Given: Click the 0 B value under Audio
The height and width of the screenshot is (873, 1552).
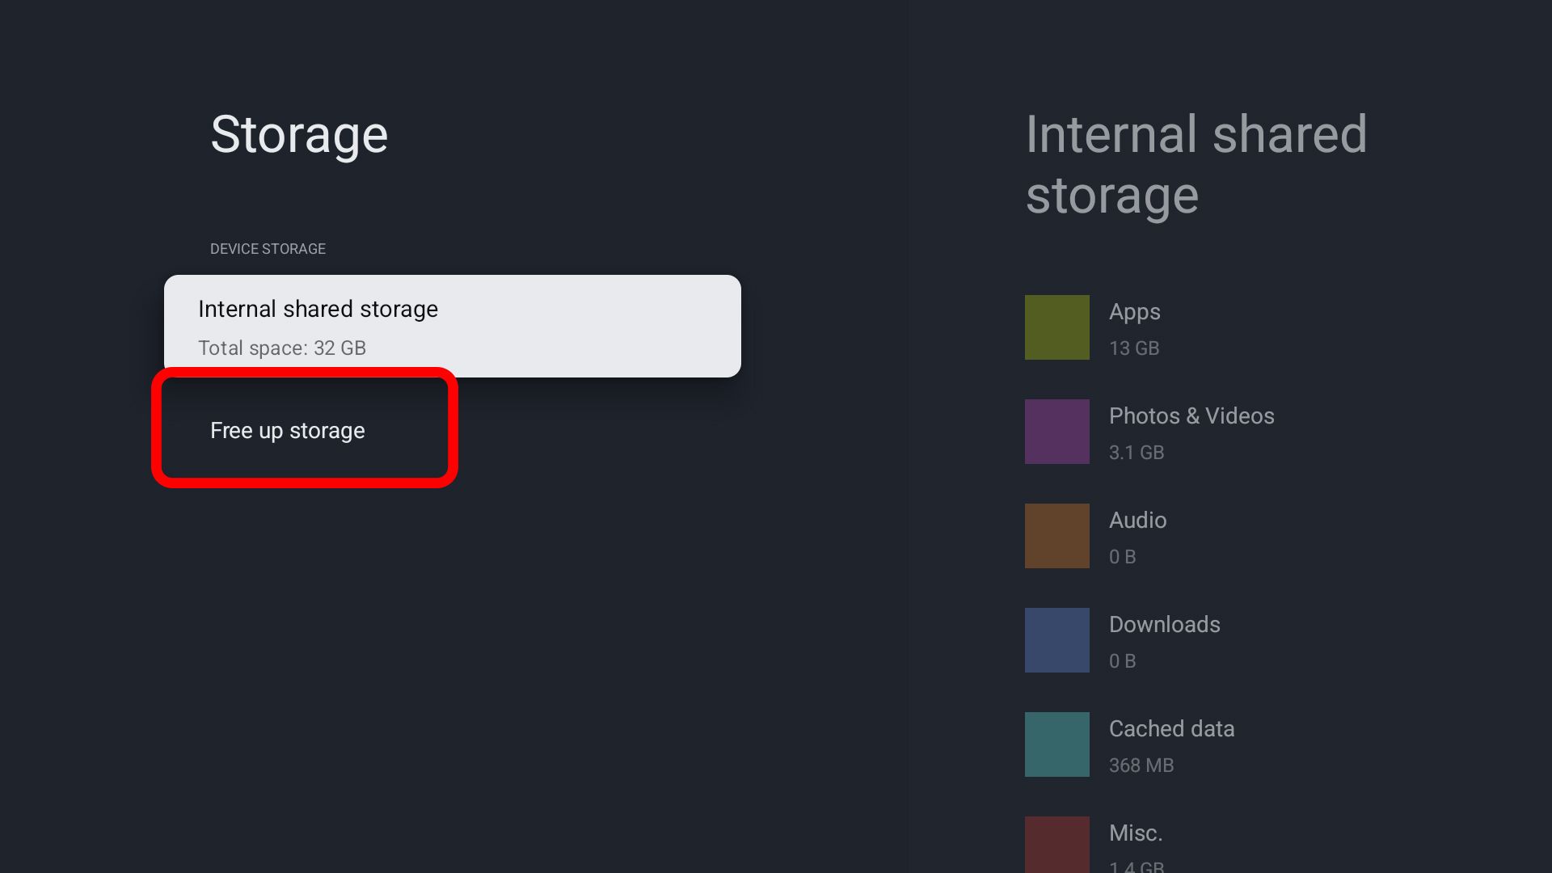Looking at the screenshot, I should [1122, 557].
